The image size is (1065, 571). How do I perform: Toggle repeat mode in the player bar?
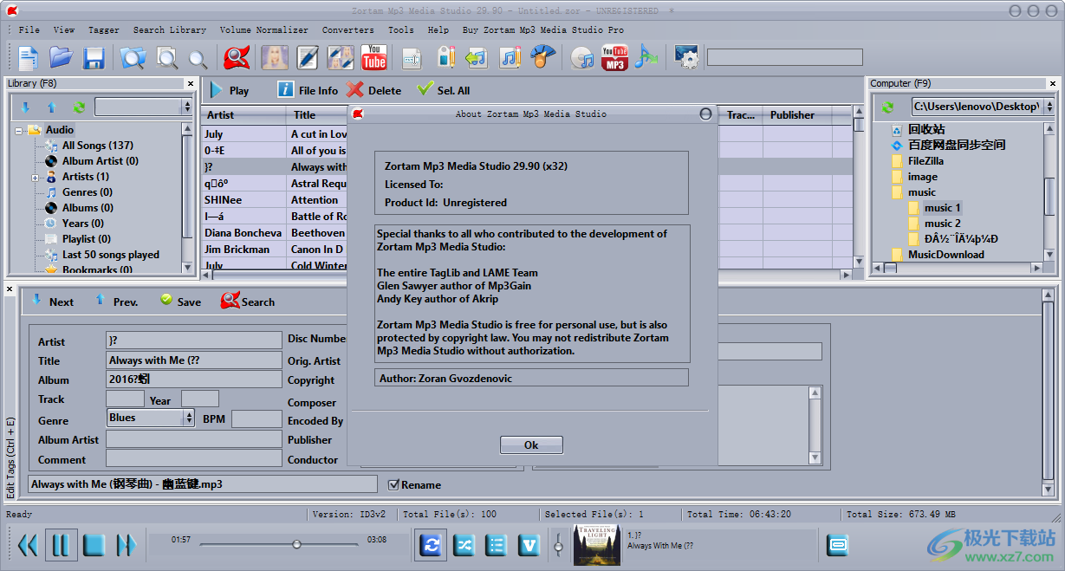431,544
